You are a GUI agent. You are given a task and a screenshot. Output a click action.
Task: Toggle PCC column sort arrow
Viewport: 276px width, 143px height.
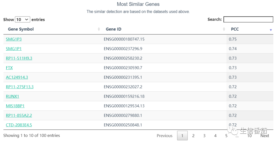(271, 30)
